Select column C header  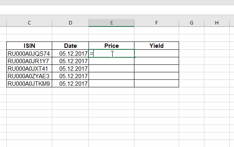coord(29,23)
